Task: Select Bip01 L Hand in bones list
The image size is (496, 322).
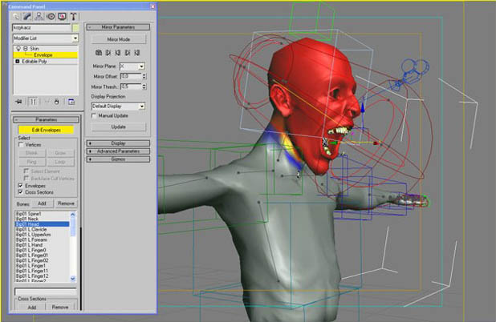Action: [42, 245]
